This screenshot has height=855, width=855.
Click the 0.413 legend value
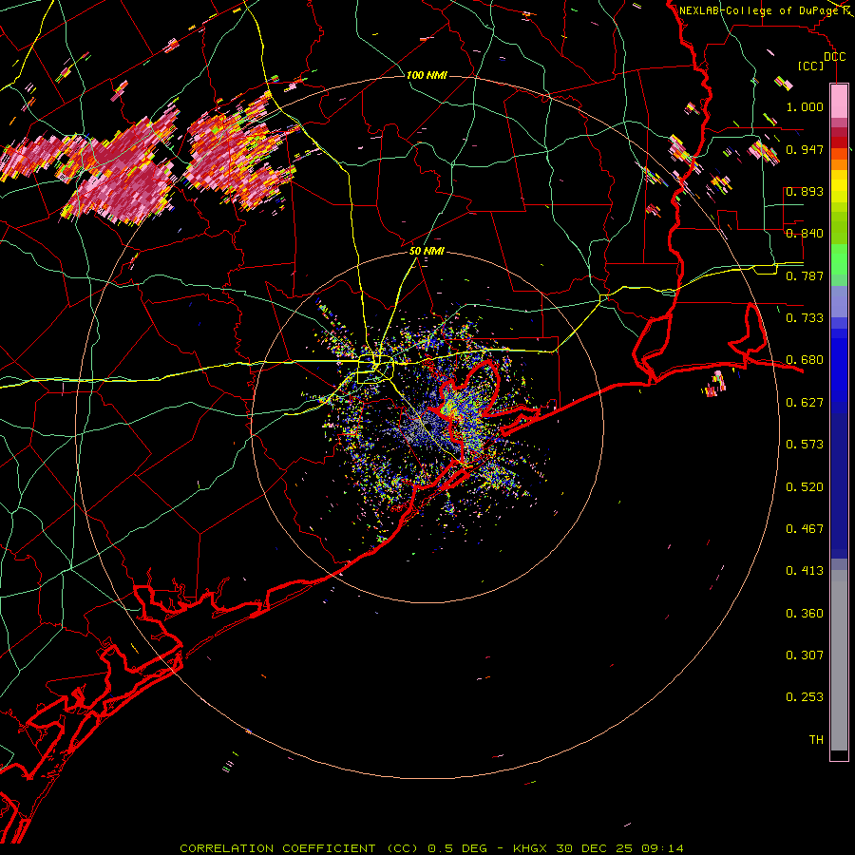pyautogui.click(x=805, y=571)
